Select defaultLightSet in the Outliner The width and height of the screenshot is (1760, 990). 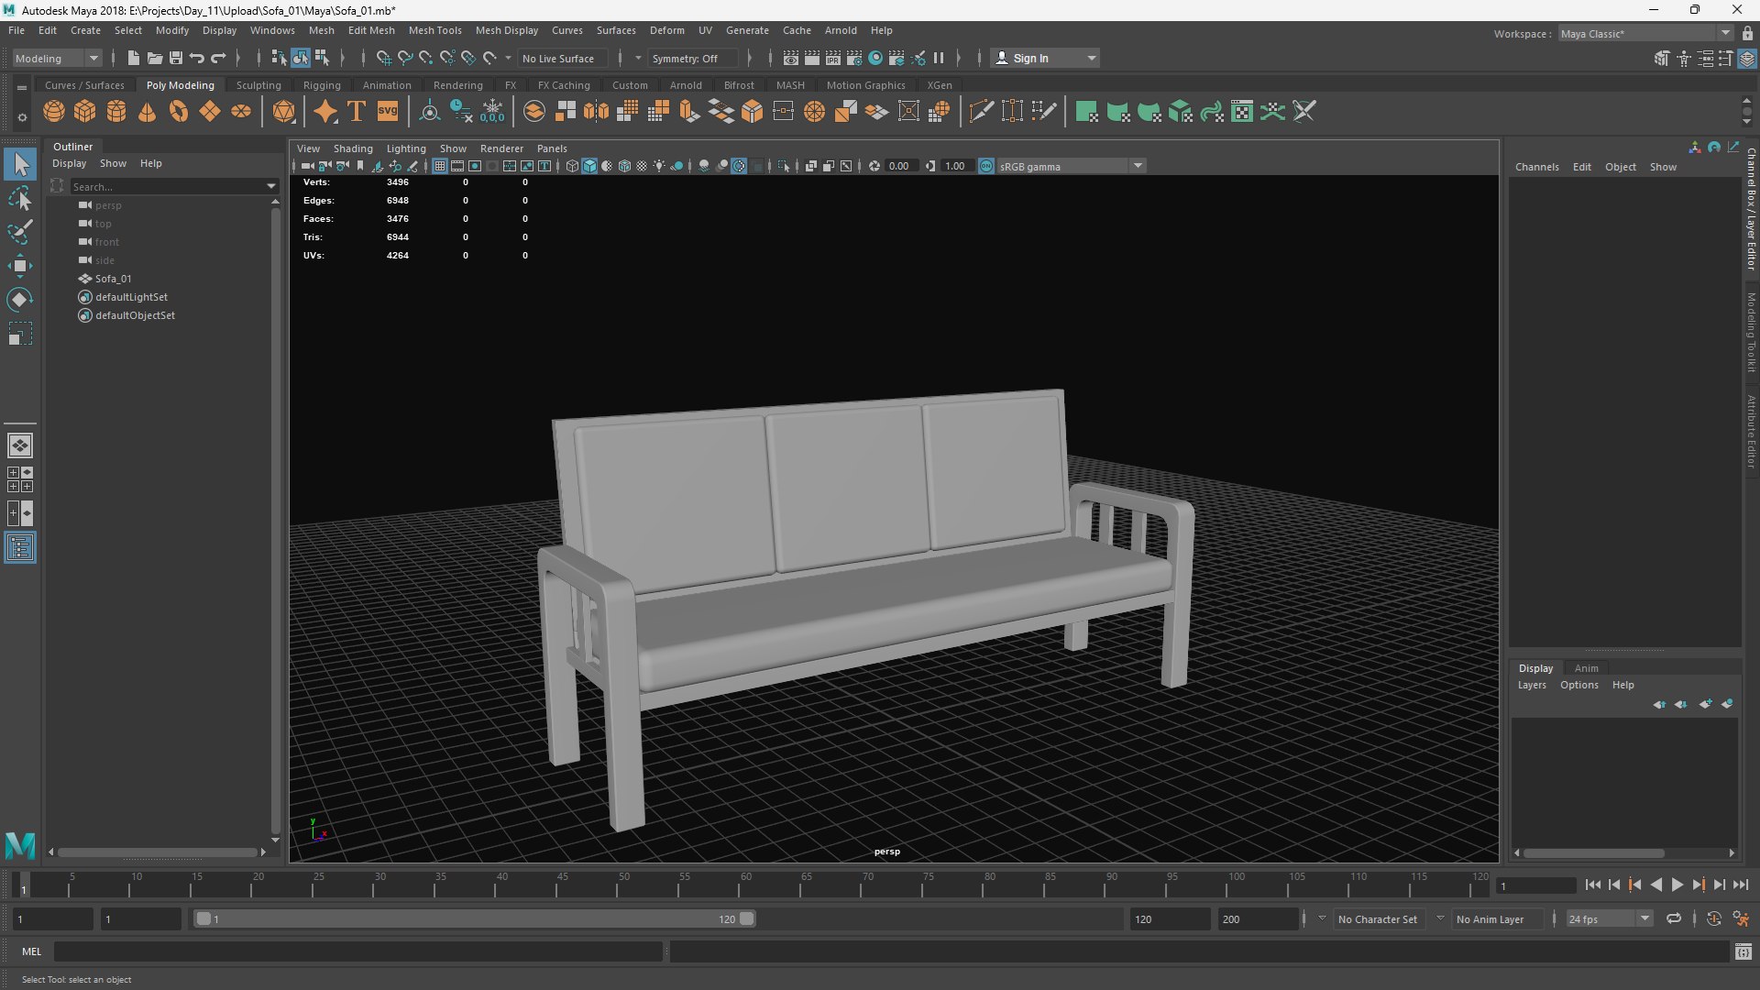[x=131, y=297]
